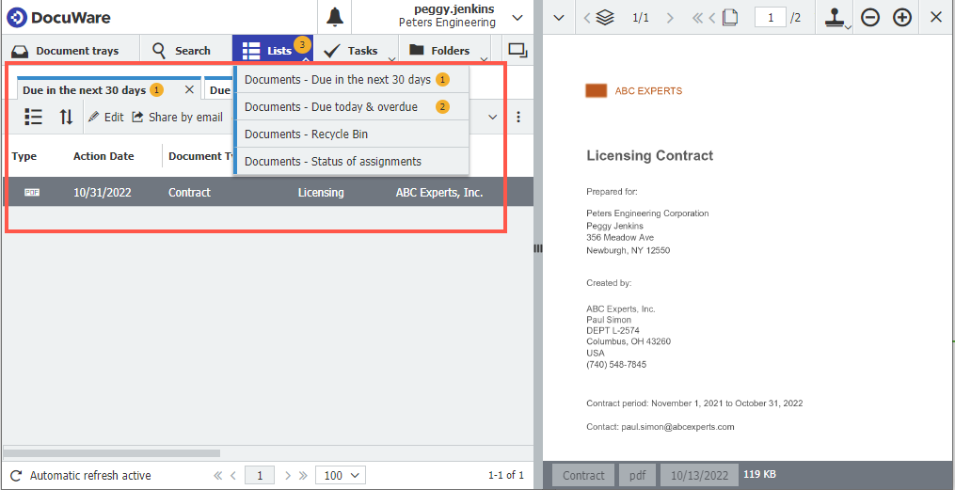The image size is (955, 490).
Task: Open Documents - Status of assignments
Action: point(333,162)
